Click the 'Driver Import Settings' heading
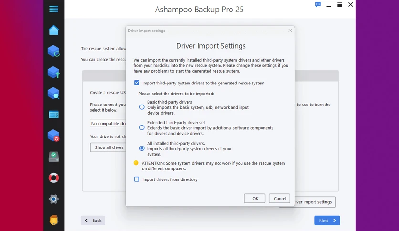 (x=210, y=46)
